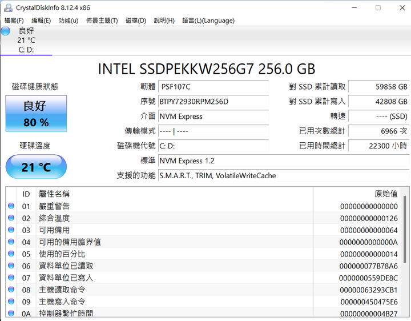Click the transfer mode field ---- | ----
The image size is (411, 321).
(213, 131)
